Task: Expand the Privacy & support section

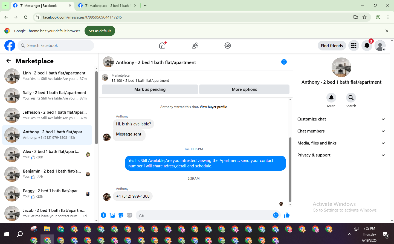Action: click(341, 155)
